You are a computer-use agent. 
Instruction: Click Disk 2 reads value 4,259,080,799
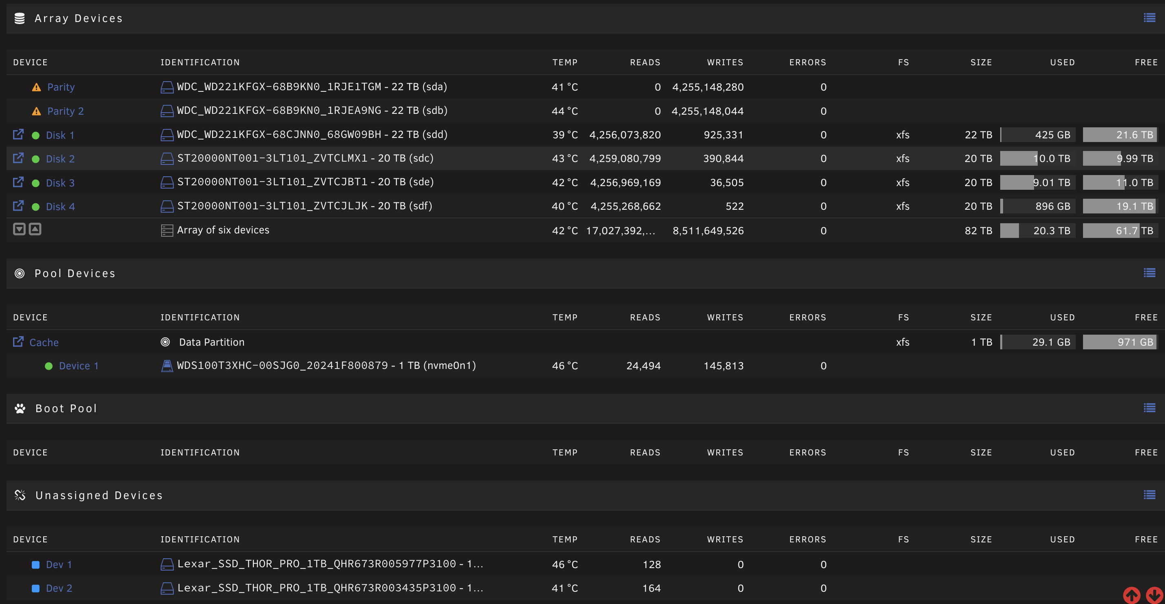tap(625, 158)
